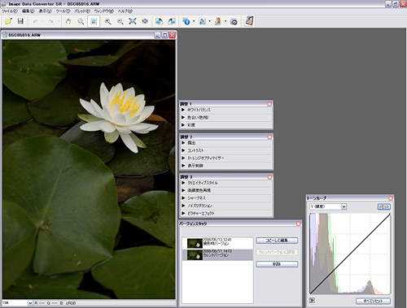Image resolution: width=407 pixels, height=308 pixels.
Task: Click the tone curve top-right end point
Action: (390, 214)
